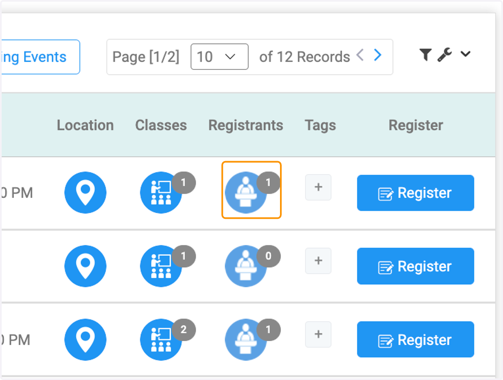The height and width of the screenshot is (380, 503).
Task: Click the Classes column header
Action: click(161, 125)
